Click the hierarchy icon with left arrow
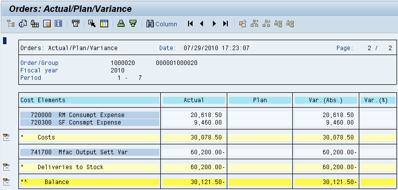 click(x=278, y=24)
